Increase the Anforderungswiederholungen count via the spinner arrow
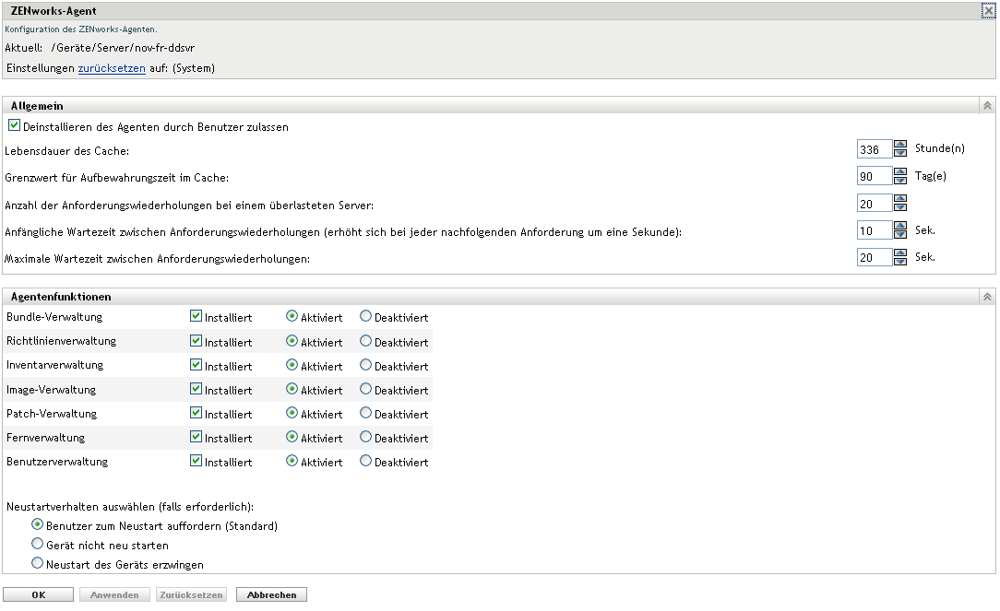 point(899,199)
